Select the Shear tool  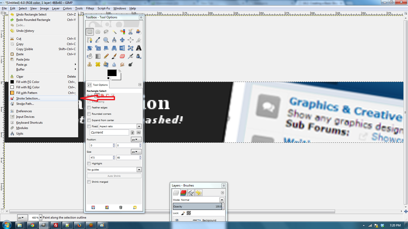click(x=106, y=48)
